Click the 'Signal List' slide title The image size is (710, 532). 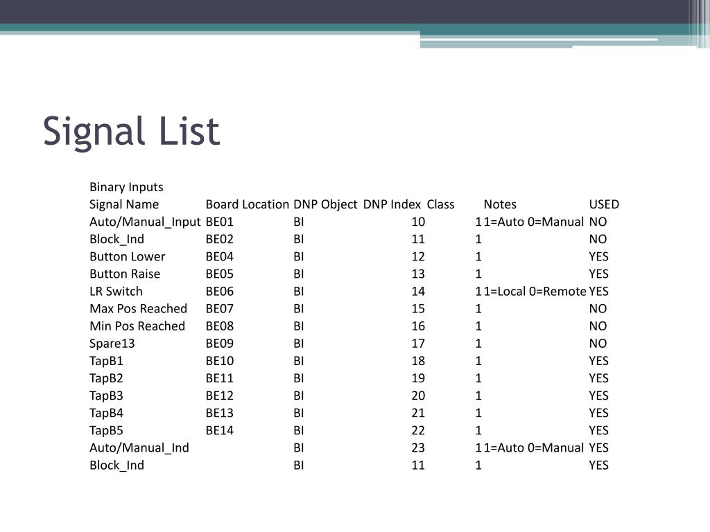click(x=131, y=131)
